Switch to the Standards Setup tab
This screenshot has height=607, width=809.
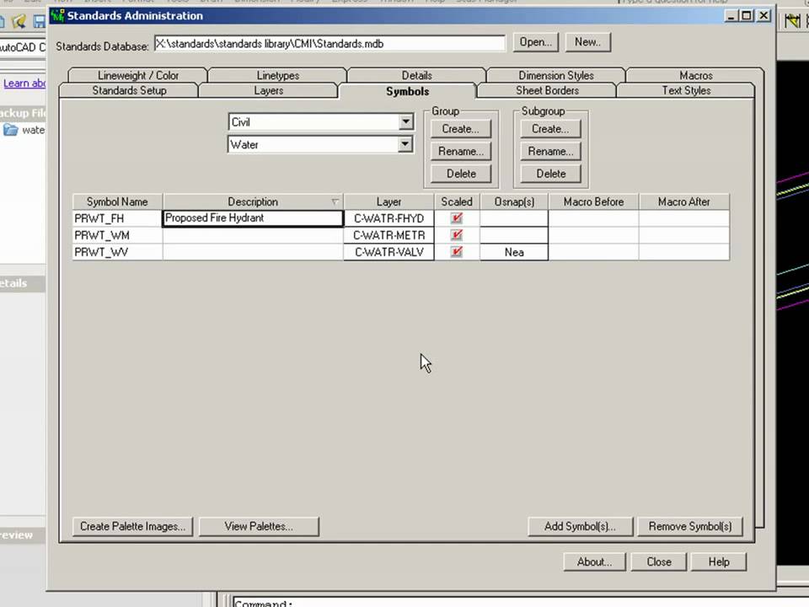click(129, 90)
